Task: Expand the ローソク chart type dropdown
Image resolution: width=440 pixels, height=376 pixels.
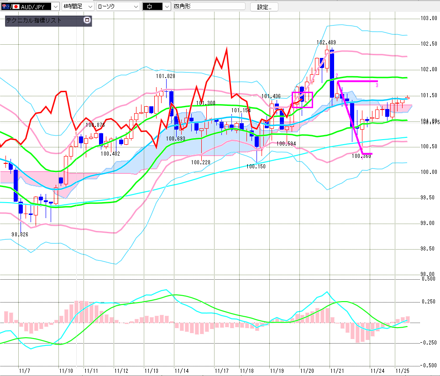Action: click(x=136, y=6)
